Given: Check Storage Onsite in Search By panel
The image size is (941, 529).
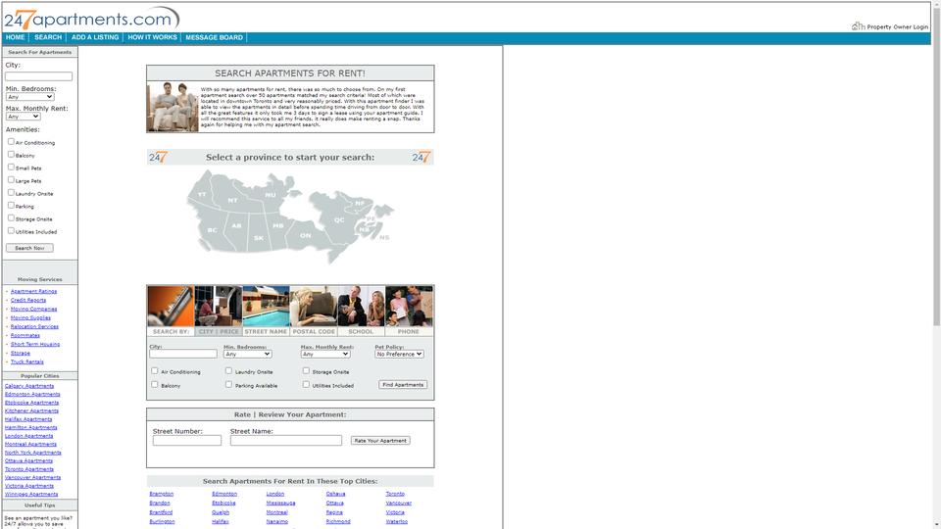Looking at the screenshot, I should (306, 371).
